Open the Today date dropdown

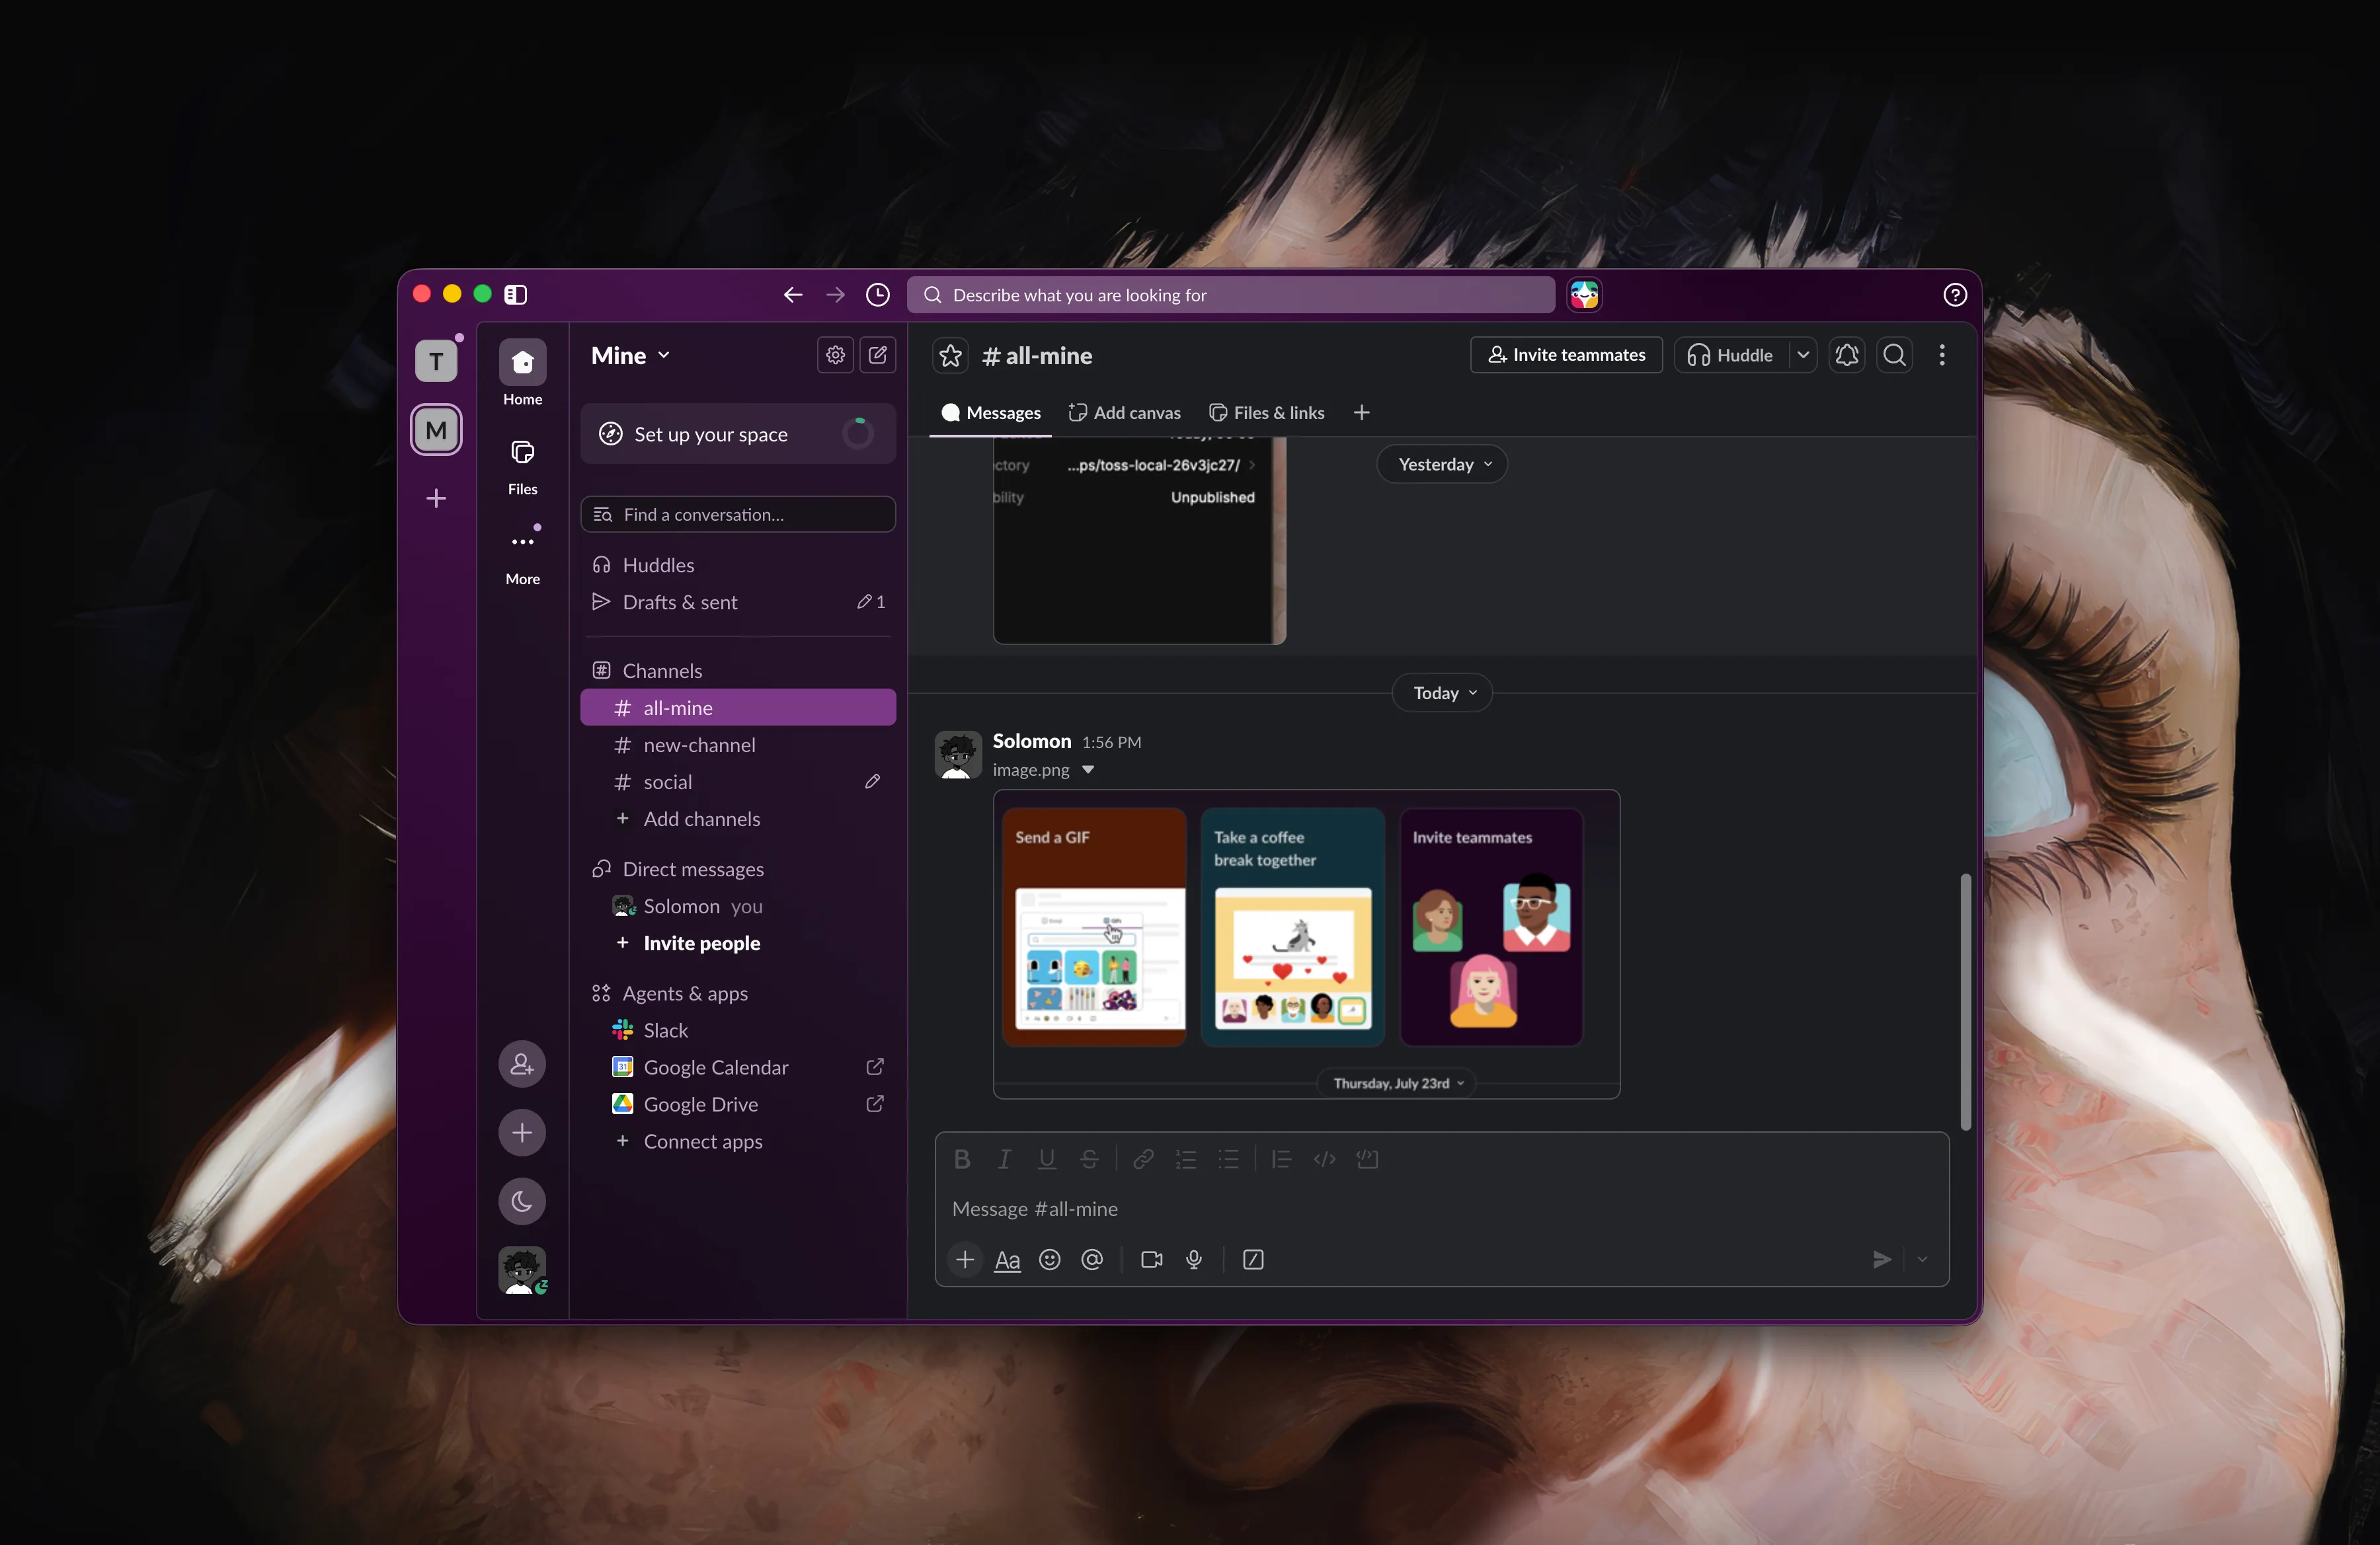(1442, 693)
